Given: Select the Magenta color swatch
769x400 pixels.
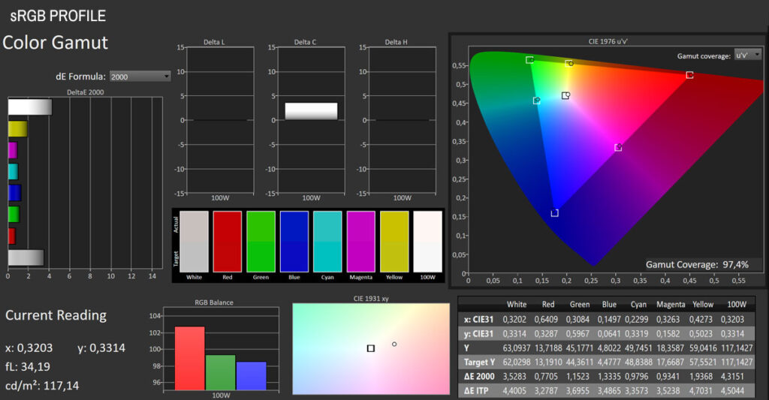Looking at the screenshot, I should tap(361, 241).
